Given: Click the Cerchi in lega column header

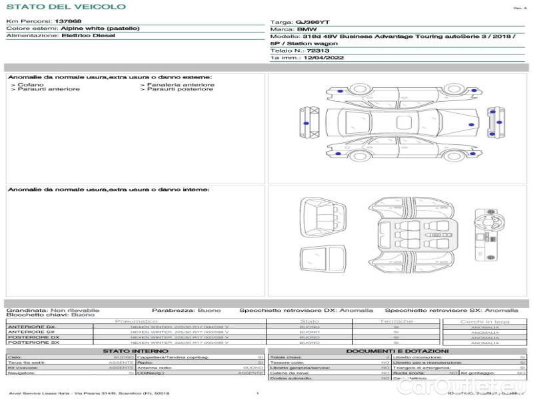Looking at the screenshot, I should tap(485, 321).
